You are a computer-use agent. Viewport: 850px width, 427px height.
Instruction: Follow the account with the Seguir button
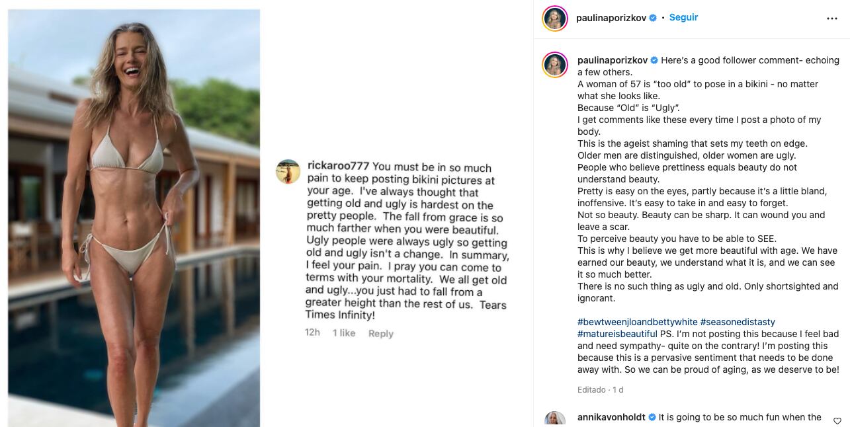pos(683,18)
